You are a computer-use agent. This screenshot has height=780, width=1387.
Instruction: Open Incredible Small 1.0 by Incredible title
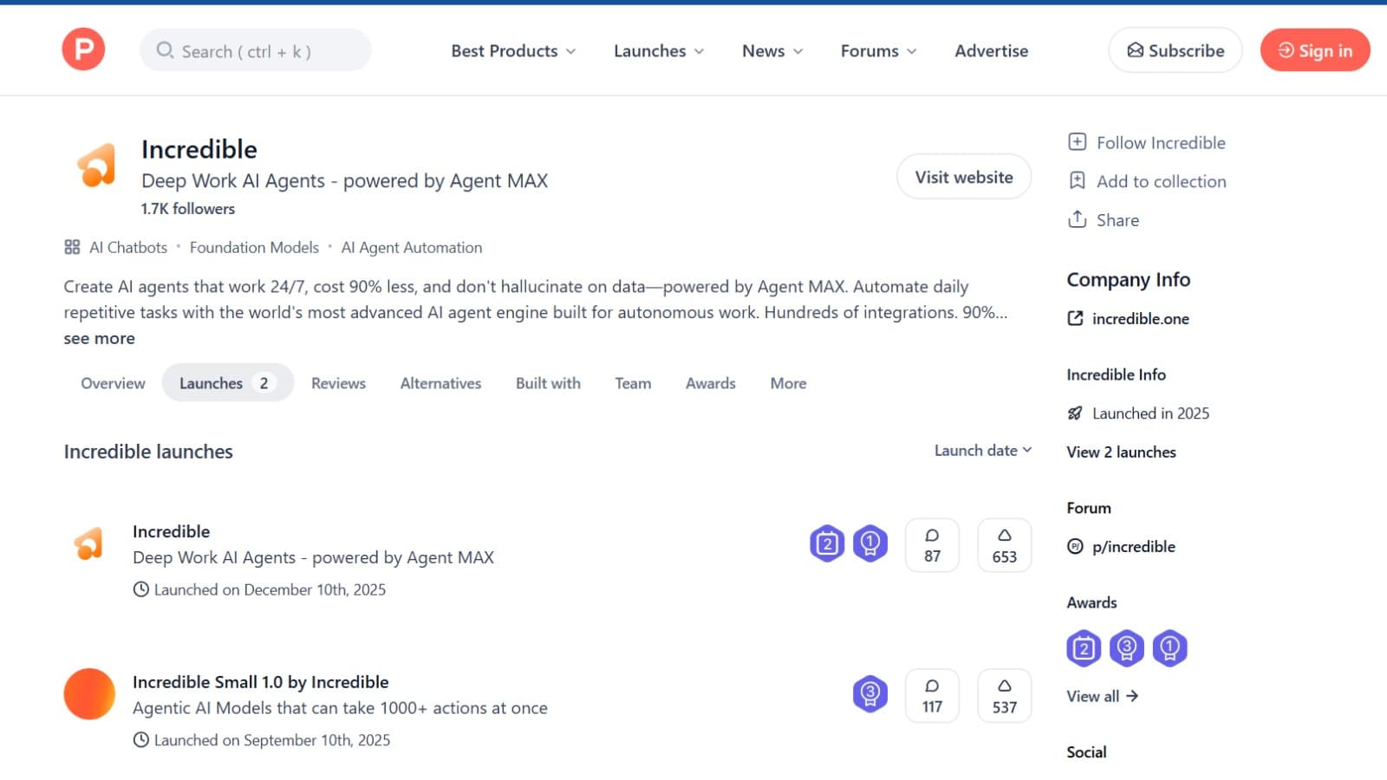[260, 682]
